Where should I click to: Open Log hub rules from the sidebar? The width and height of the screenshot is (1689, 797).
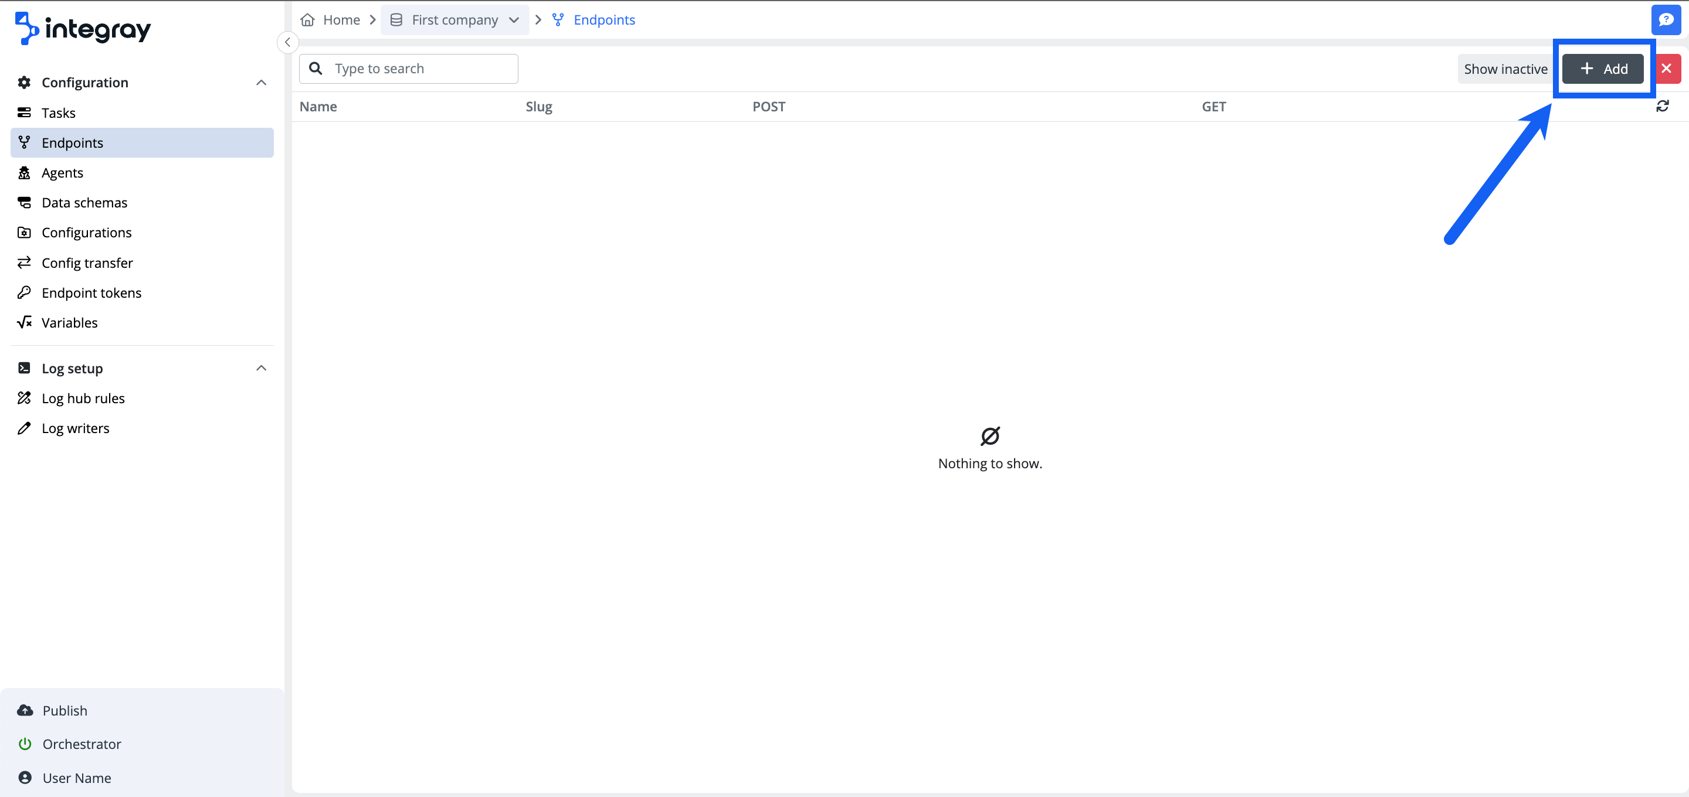pyautogui.click(x=83, y=398)
